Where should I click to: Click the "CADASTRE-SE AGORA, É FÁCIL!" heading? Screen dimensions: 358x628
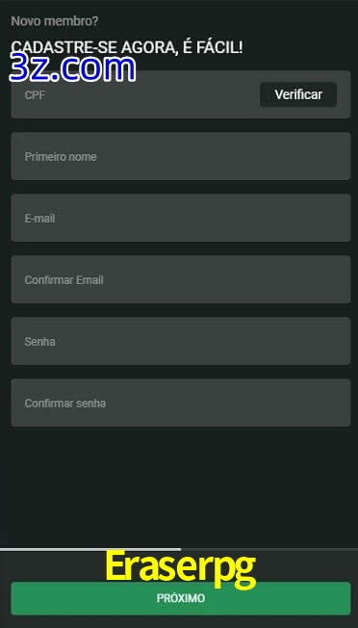(x=127, y=47)
